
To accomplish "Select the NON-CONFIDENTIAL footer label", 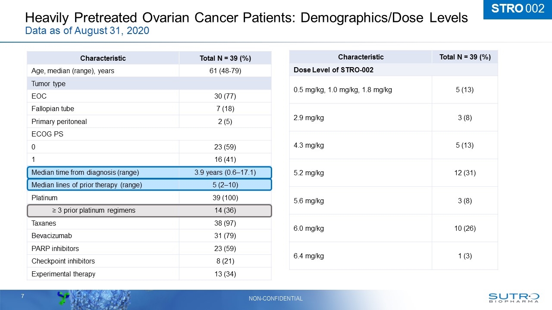I will (x=276, y=298).
